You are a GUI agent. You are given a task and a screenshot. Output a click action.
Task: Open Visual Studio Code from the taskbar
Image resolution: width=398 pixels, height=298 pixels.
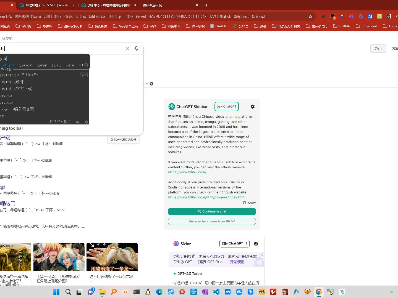pos(216,292)
